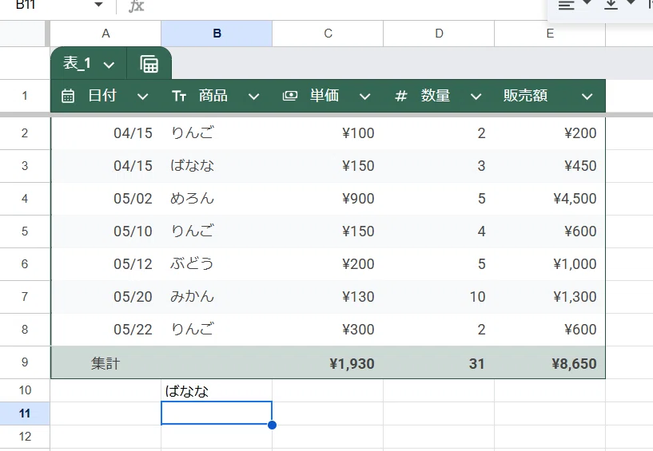Open the 販売額 column dropdown arrow

pyautogui.click(x=587, y=97)
